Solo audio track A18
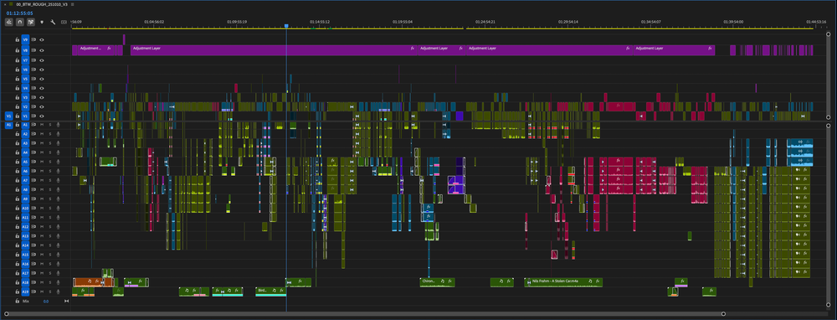 pyautogui.click(x=49, y=282)
